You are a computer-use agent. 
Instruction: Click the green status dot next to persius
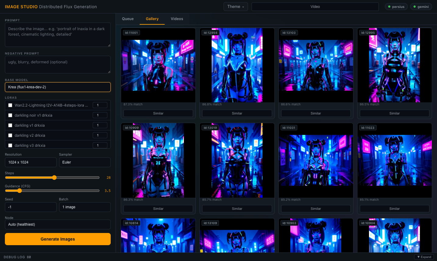(x=389, y=6)
